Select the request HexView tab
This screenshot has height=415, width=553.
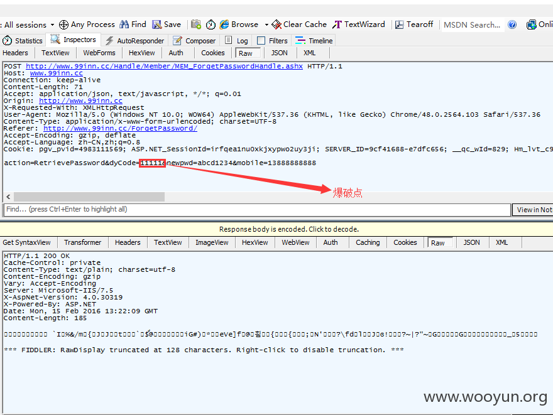pyautogui.click(x=142, y=53)
